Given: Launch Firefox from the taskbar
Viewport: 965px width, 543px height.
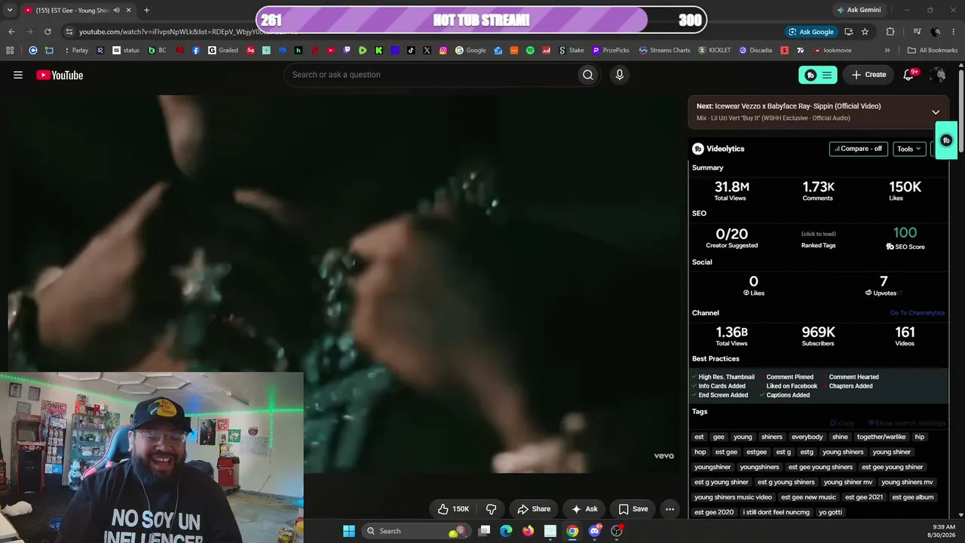Looking at the screenshot, I should pyautogui.click(x=528, y=531).
